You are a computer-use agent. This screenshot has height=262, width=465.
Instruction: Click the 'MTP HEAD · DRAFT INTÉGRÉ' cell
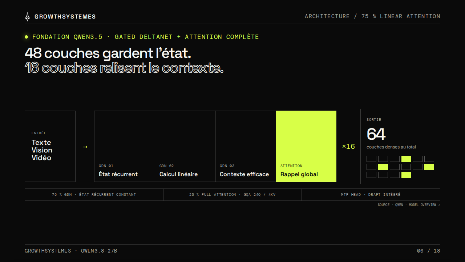[x=371, y=195]
